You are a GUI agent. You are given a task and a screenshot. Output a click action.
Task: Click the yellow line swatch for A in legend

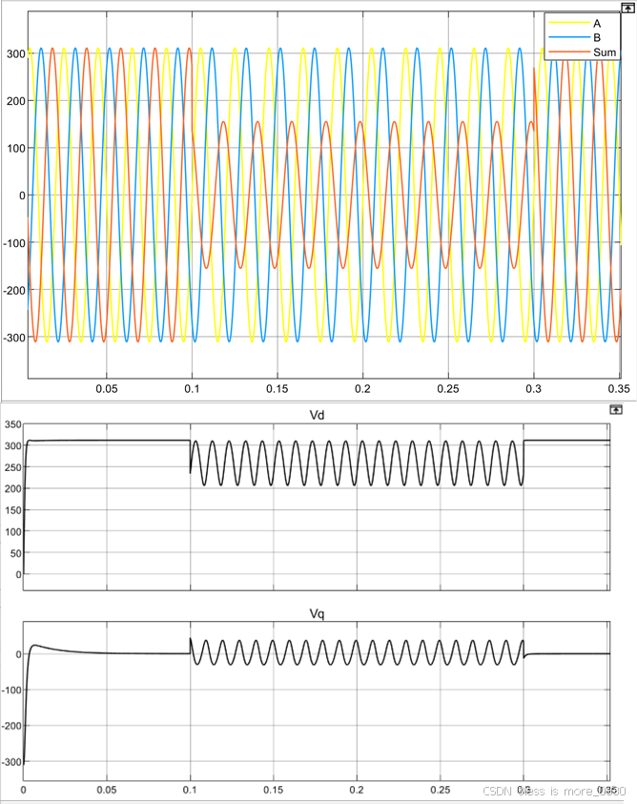569,23
